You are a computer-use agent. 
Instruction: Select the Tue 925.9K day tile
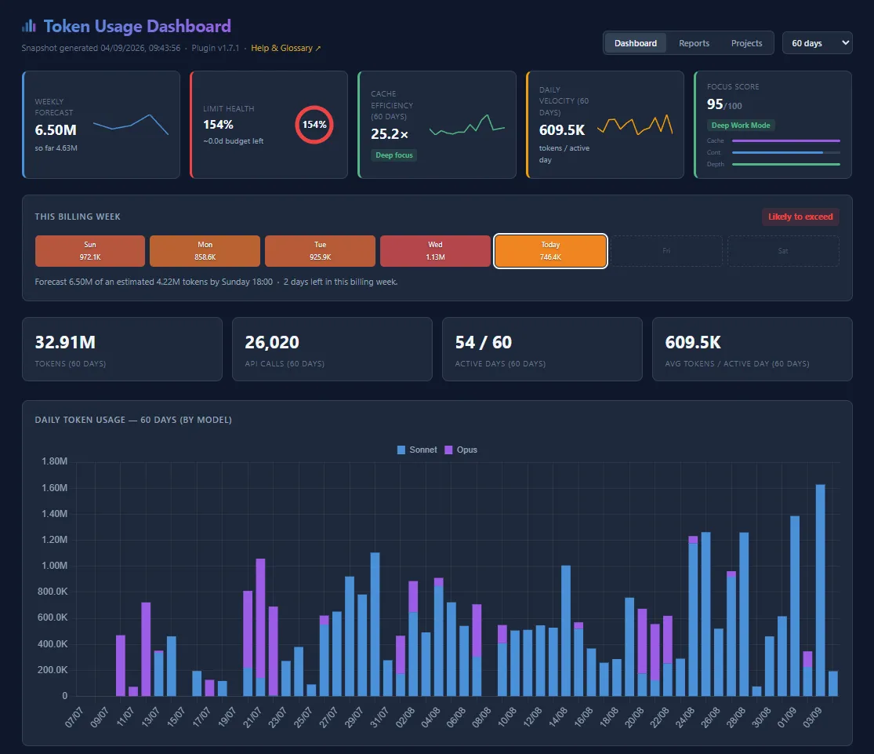tap(320, 250)
